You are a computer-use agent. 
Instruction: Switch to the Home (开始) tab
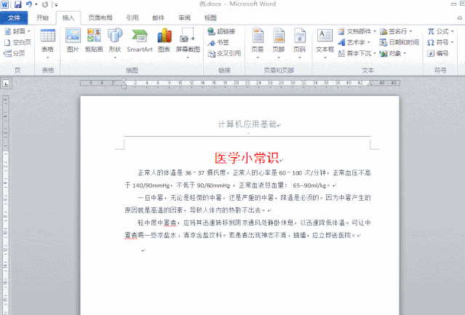[x=42, y=17]
